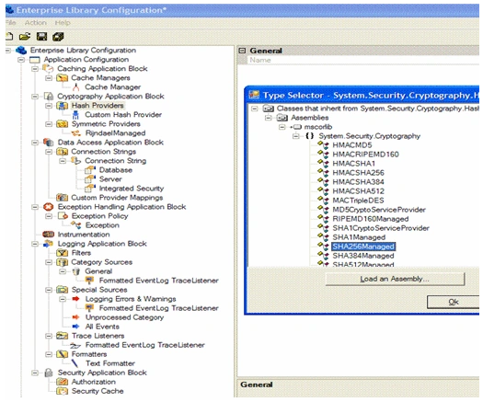The height and width of the screenshot is (402, 483).
Task: Select HMACSHA256 in the type list
Action: [358, 173]
